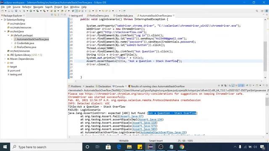Open the Assert.java:118 stack trace link
Viewport: 269px width, 151px height.
click(144, 123)
